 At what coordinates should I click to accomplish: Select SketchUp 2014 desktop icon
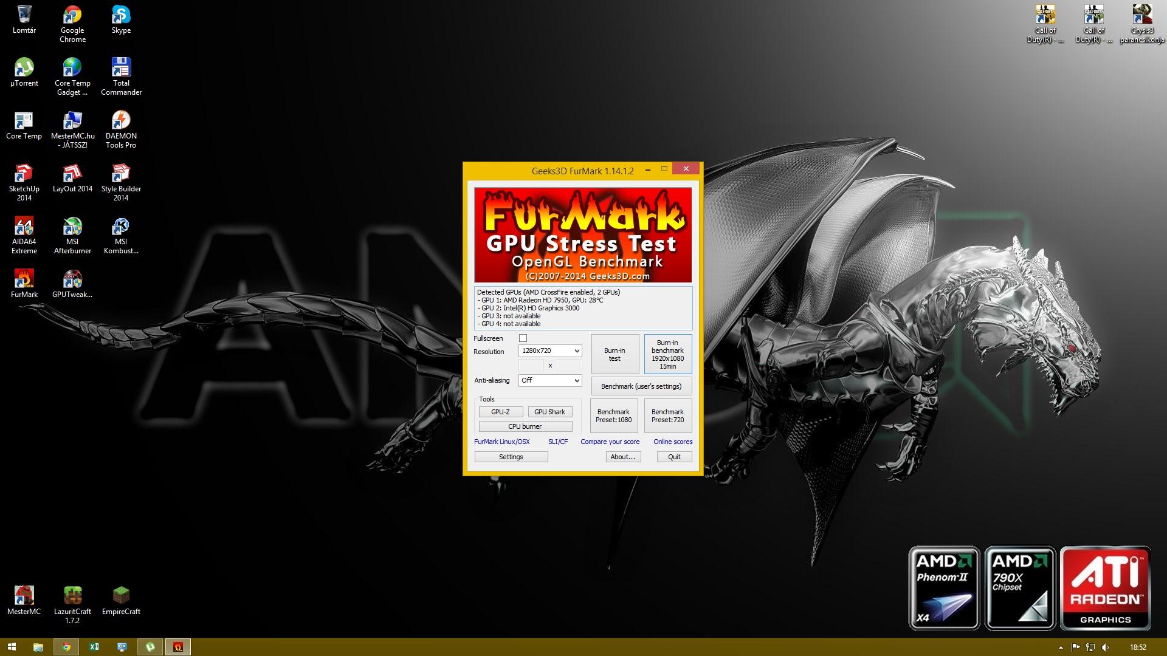(24, 182)
